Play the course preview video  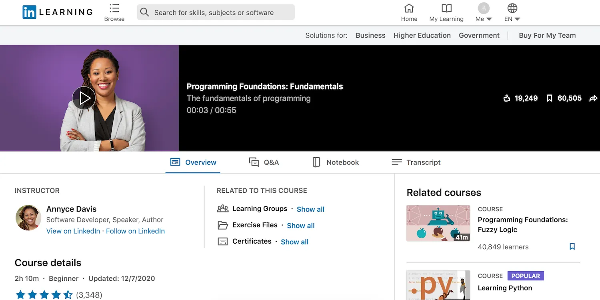[x=84, y=98]
